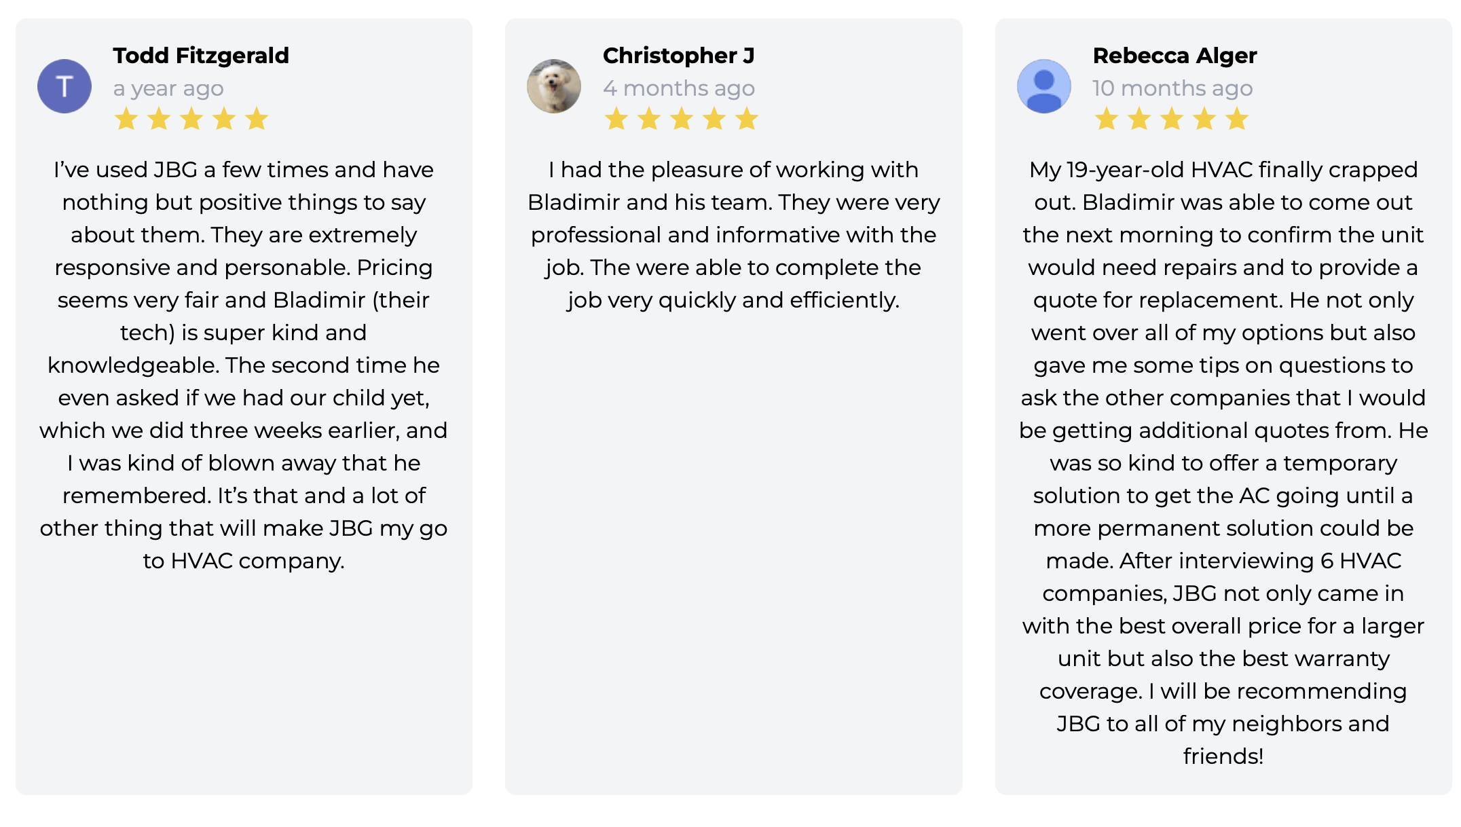Open Todd Fitzgerald reviewer name
Image resolution: width=1461 pixels, height=827 pixels.
[201, 56]
